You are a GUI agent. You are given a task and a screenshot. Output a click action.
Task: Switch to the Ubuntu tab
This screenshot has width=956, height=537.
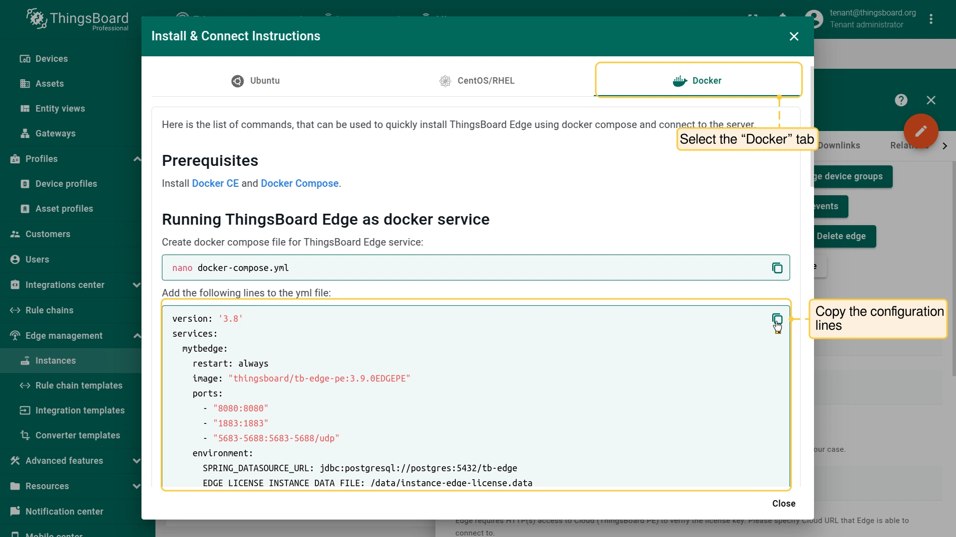click(x=256, y=81)
